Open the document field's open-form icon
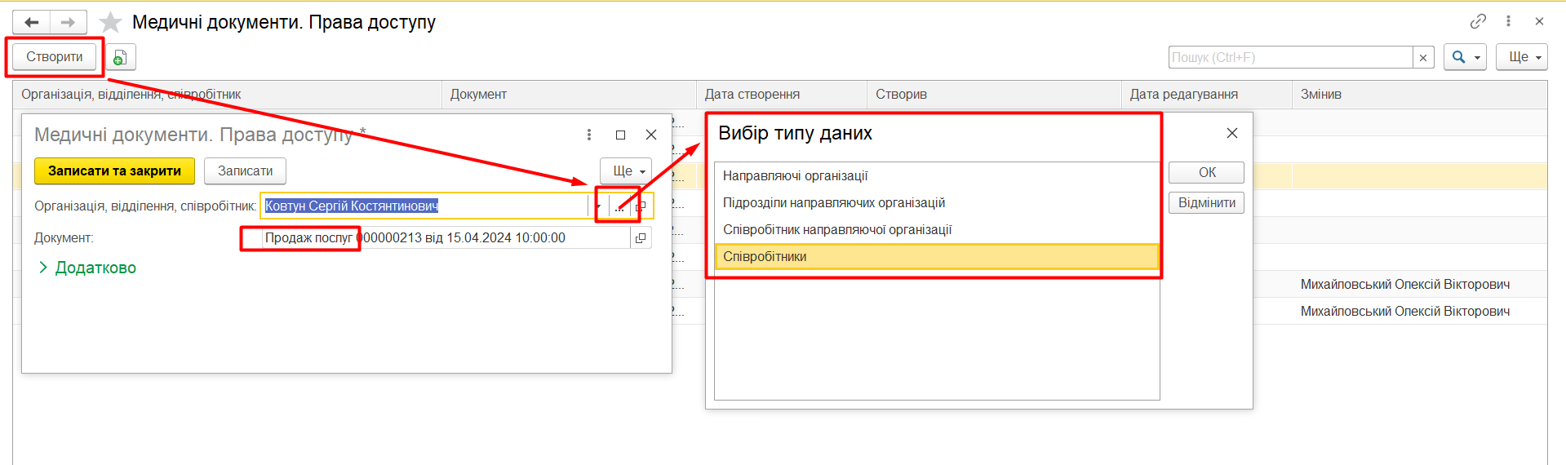This screenshot has width=1566, height=465. [x=641, y=238]
